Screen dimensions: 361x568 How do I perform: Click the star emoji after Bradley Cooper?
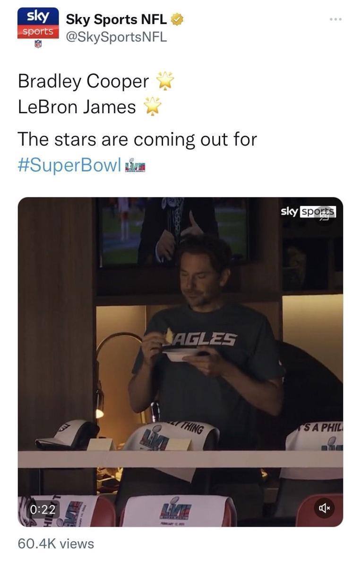point(165,81)
